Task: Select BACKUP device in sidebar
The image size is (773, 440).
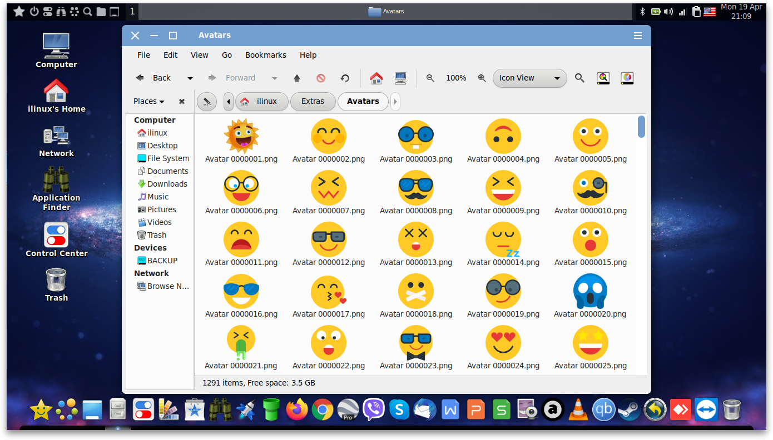Action: 157,261
